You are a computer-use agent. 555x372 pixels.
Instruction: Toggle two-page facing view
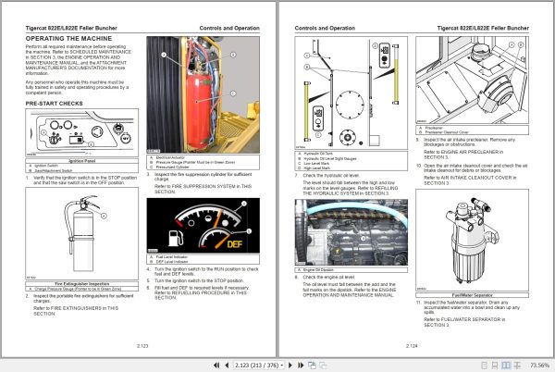pyautogui.click(x=506, y=366)
